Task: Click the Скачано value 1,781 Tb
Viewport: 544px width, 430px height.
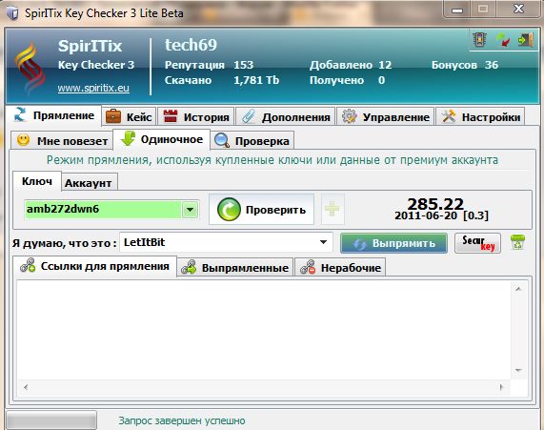Action: coord(256,80)
